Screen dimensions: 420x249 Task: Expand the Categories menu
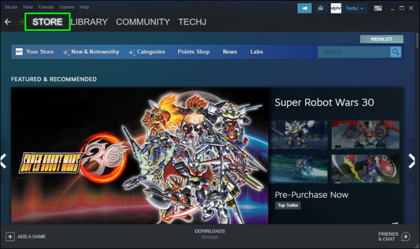[147, 52]
